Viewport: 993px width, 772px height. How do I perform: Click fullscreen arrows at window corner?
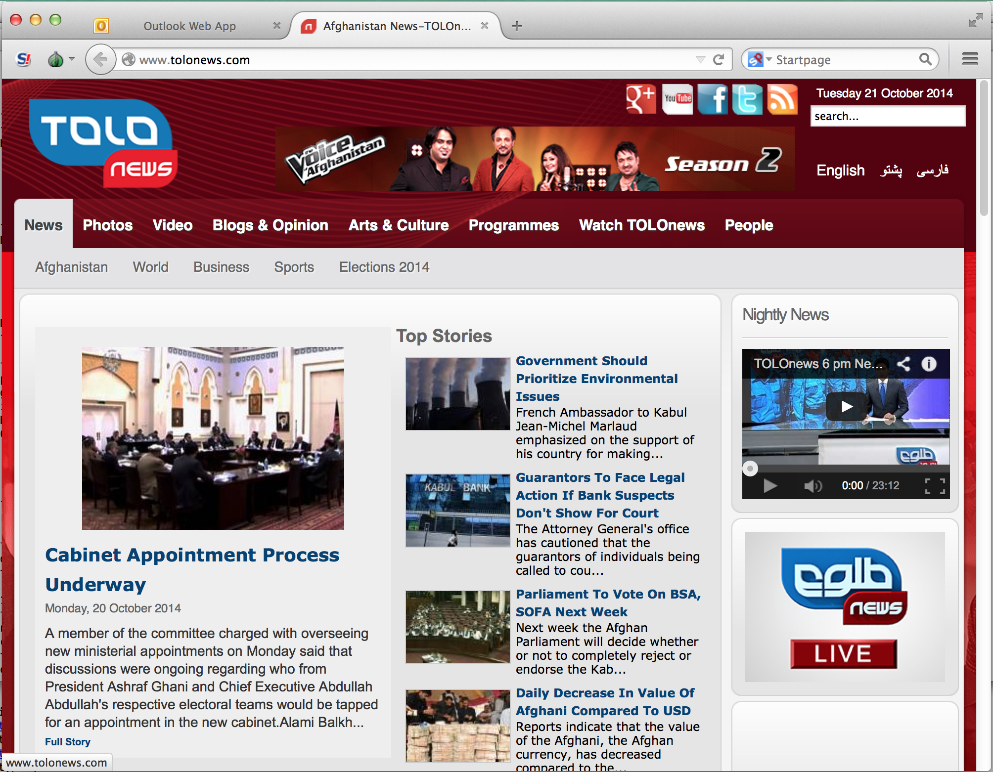click(976, 20)
